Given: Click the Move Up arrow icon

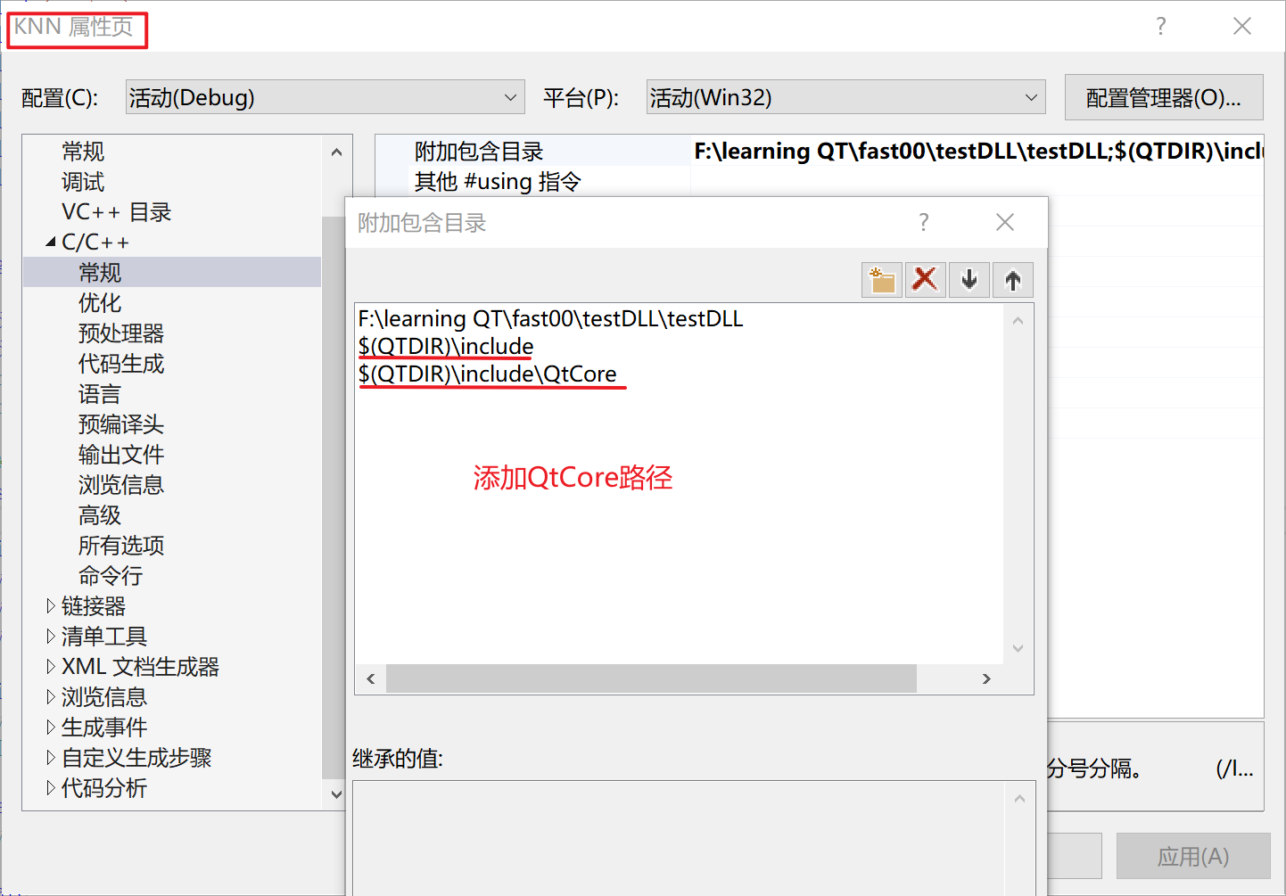Looking at the screenshot, I should click(x=1013, y=279).
